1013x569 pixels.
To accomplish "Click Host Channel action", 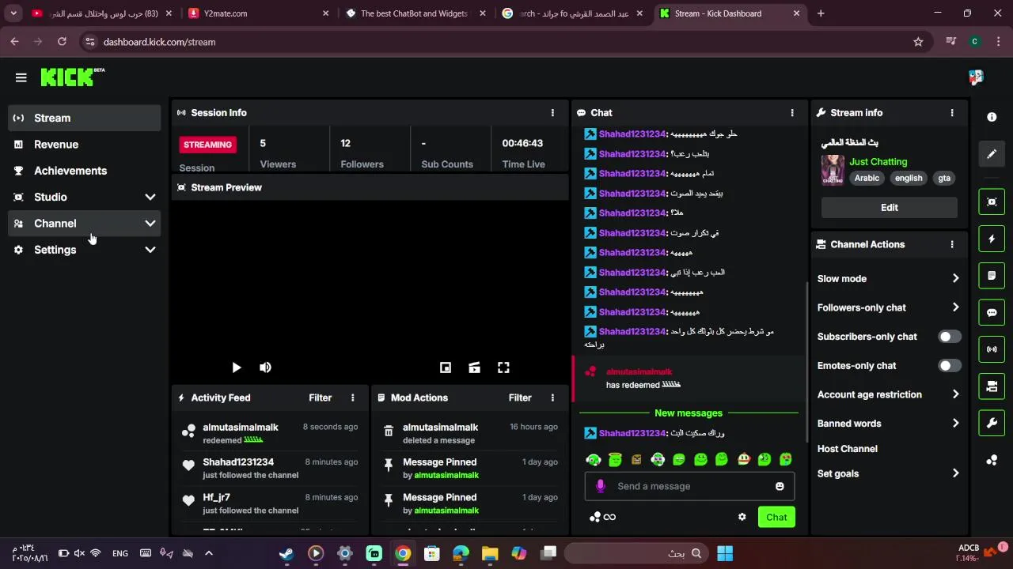I will point(848,449).
